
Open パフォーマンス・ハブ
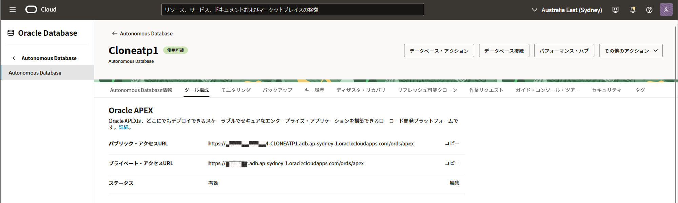click(x=564, y=51)
